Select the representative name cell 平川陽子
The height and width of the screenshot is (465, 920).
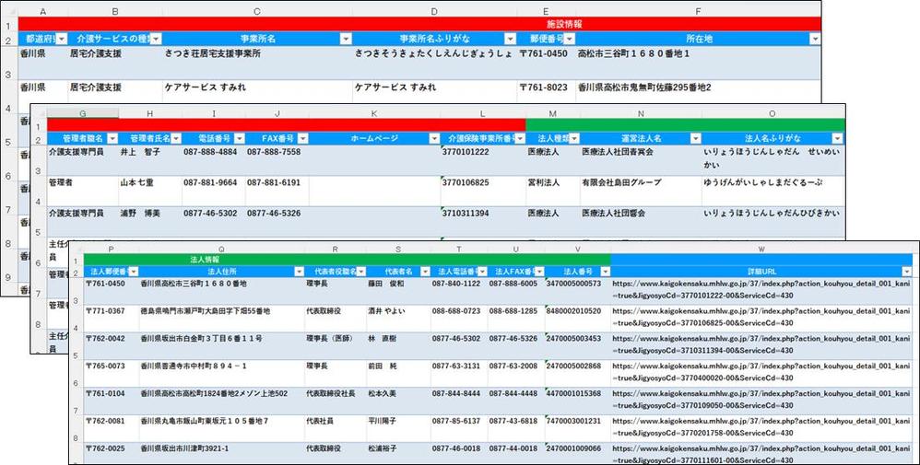[398, 427]
